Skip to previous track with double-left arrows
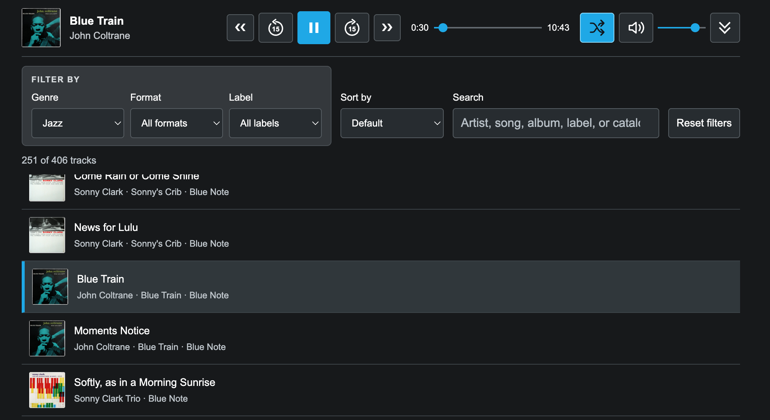 point(240,28)
